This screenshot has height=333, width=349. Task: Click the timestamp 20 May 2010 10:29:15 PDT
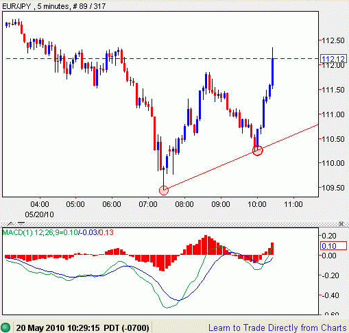point(82,328)
